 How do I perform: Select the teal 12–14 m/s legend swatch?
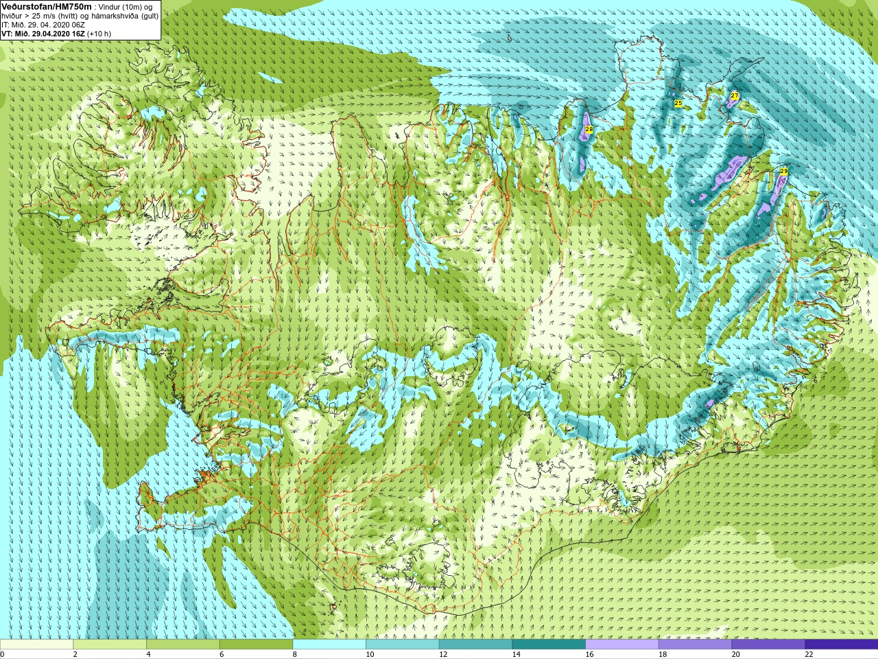[475, 645]
